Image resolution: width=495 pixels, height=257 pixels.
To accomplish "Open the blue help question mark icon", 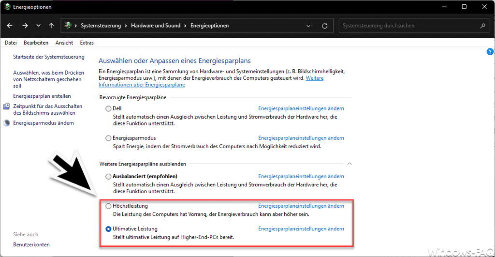I will [490, 52].
